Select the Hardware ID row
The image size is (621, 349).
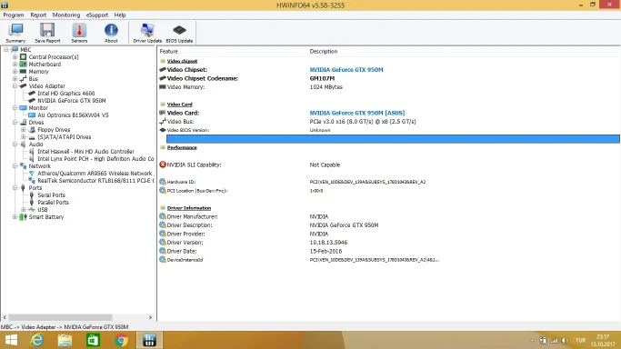tap(388, 182)
